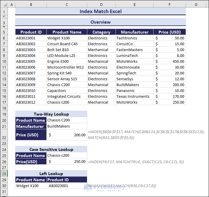Click the 'Manufacturer' header cell in row 5

[x=135, y=32]
